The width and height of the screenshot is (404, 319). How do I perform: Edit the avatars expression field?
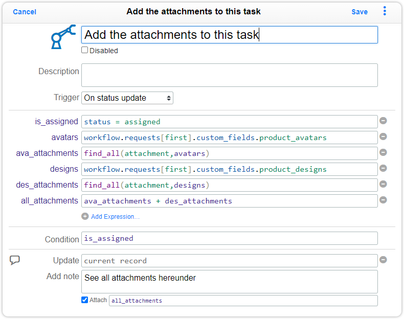click(x=230, y=138)
